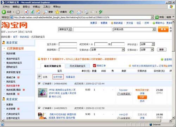The image size is (176, 127).
Task: Click the red 商城订单 shop icon
Action: click(94, 66)
